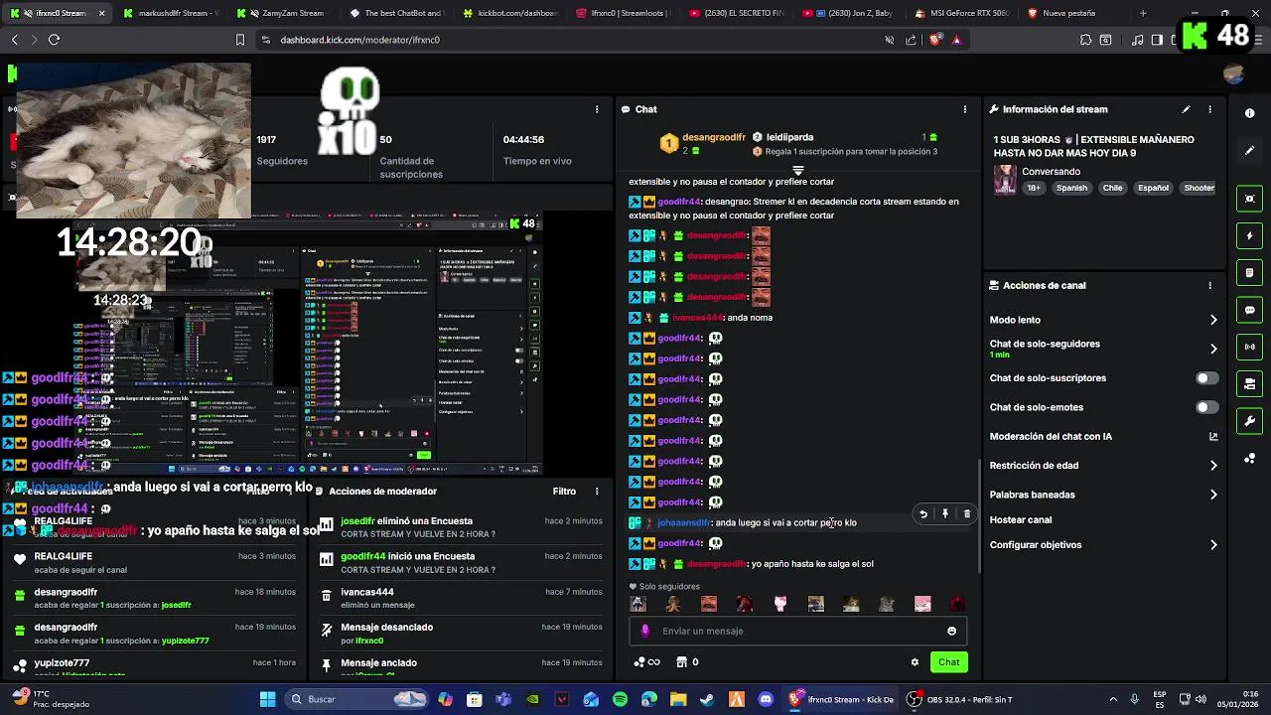This screenshot has height=715, width=1271.
Task: Open Brave Shields icon in address bar
Action: point(935,40)
